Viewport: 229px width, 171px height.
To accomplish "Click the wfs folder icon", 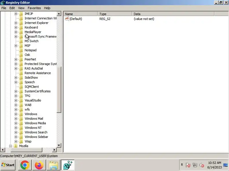I will 21,109.
